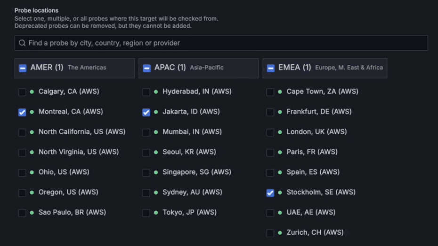
Task: Click the 'Probe locations' heading
Action: pyautogui.click(x=36, y=10)
